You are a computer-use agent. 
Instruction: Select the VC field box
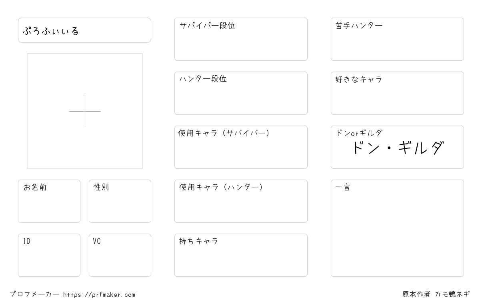coord(120,255)
